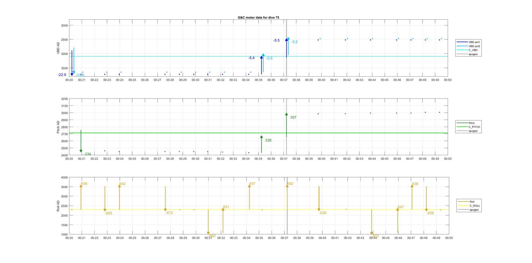This screenshot has height=263, width=532.
Task: Click the '-638' roll value label
Action: pos(323,213)
